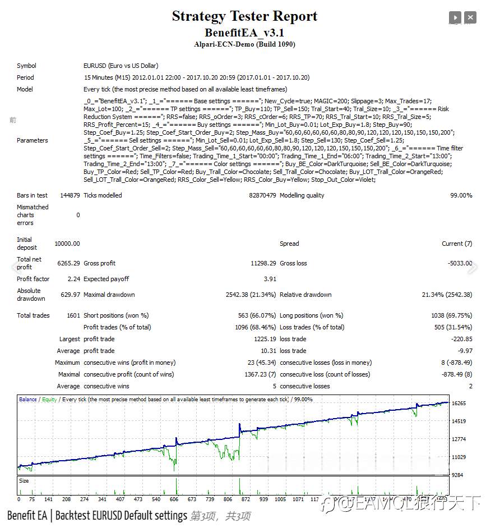
Task: Click the 'Gross profit' label
Action: (99, 263)
